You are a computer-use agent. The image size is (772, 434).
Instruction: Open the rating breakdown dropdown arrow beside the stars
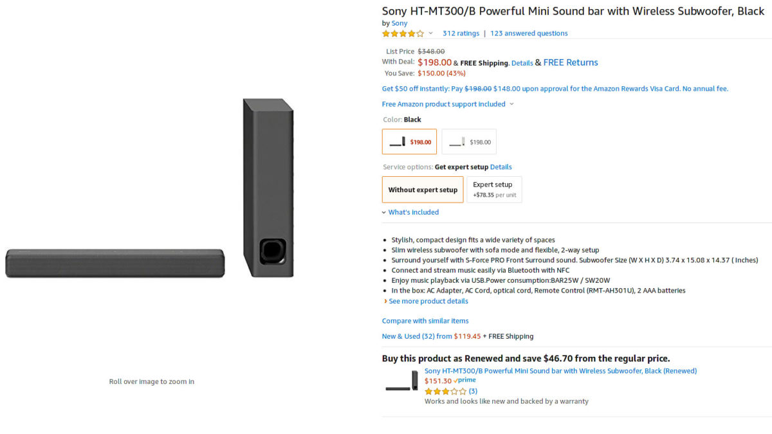(x=431, y=33)
